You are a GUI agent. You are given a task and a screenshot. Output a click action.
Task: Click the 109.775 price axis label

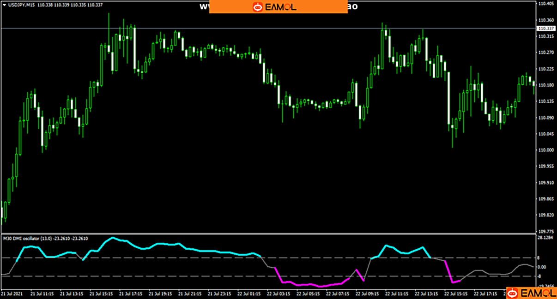[546, 231]
